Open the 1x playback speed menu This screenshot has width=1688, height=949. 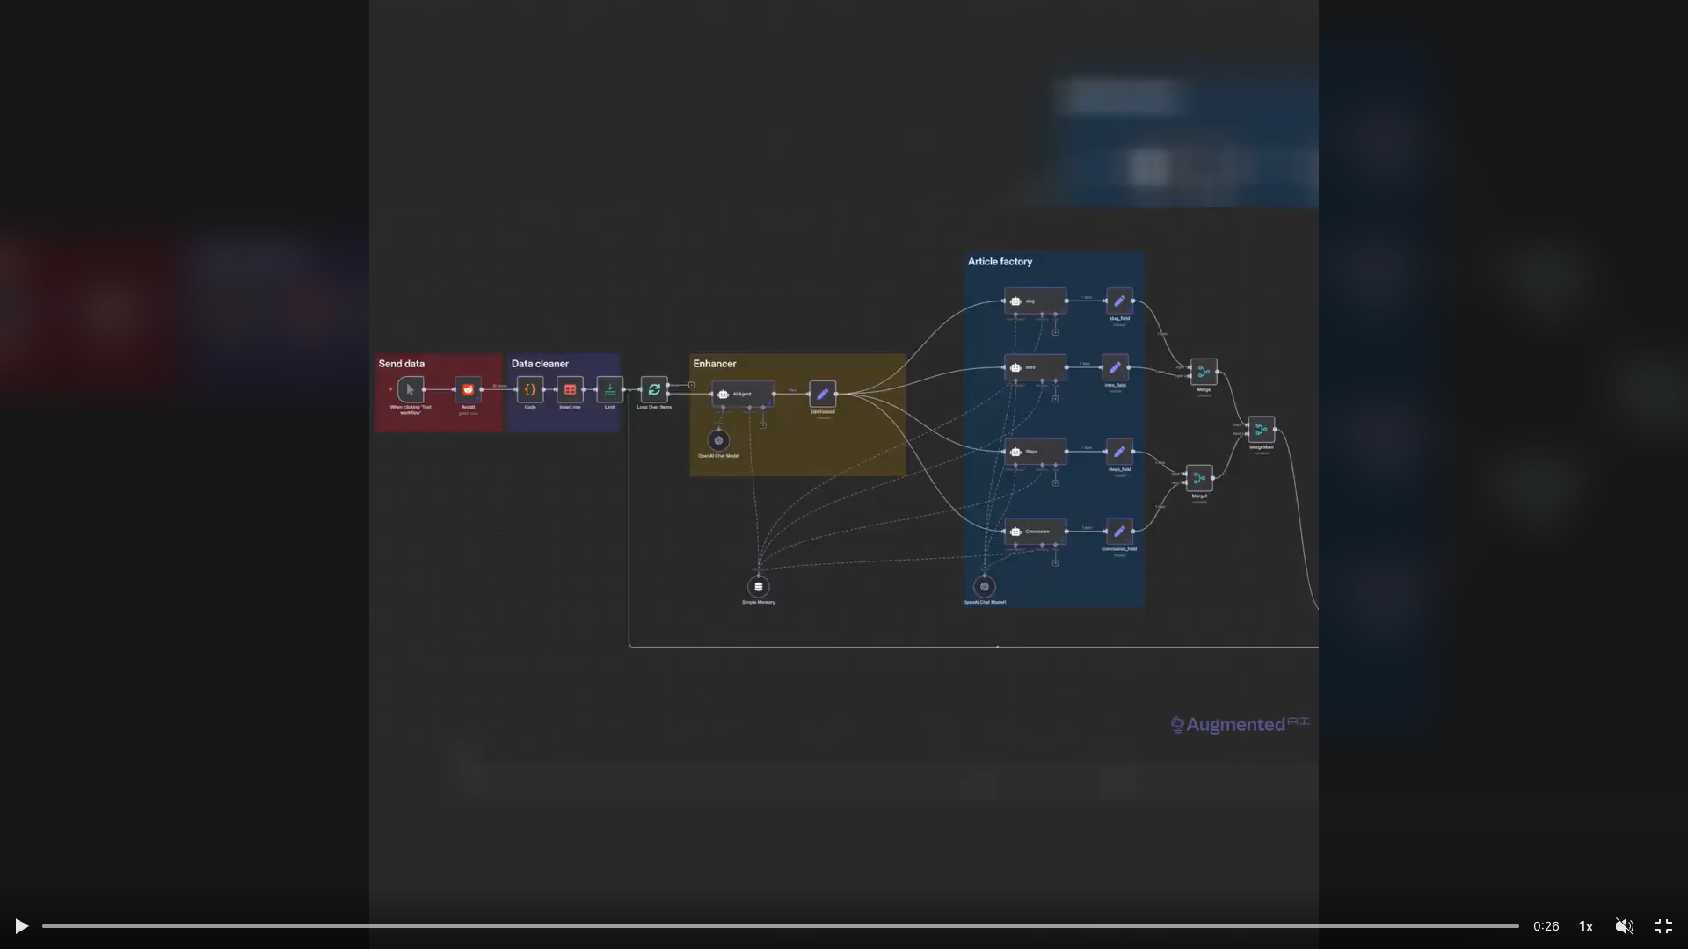(x=1586, y=926)
